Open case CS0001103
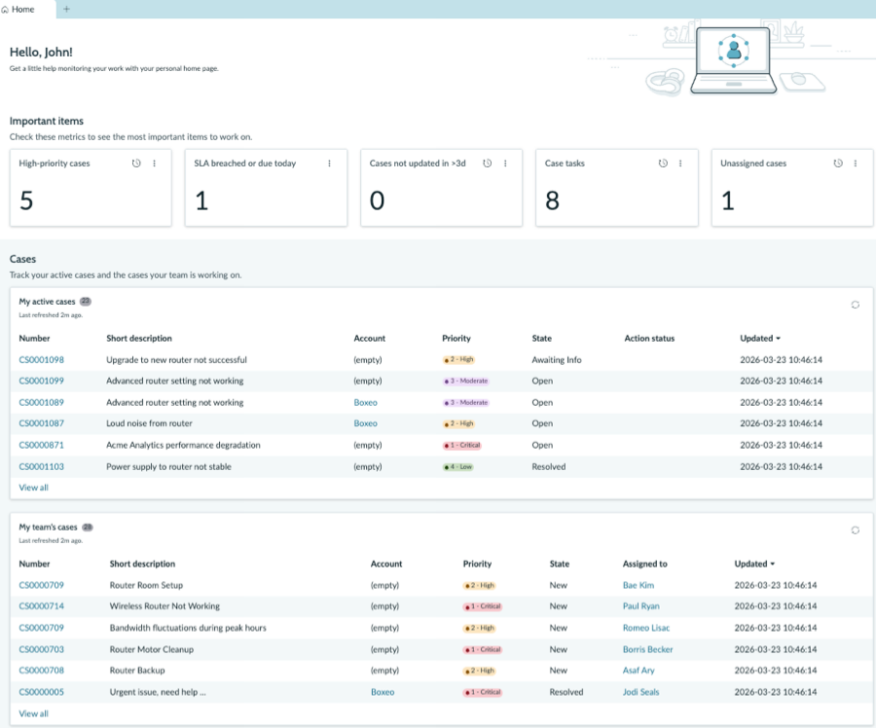 click(x=41, y=466)
